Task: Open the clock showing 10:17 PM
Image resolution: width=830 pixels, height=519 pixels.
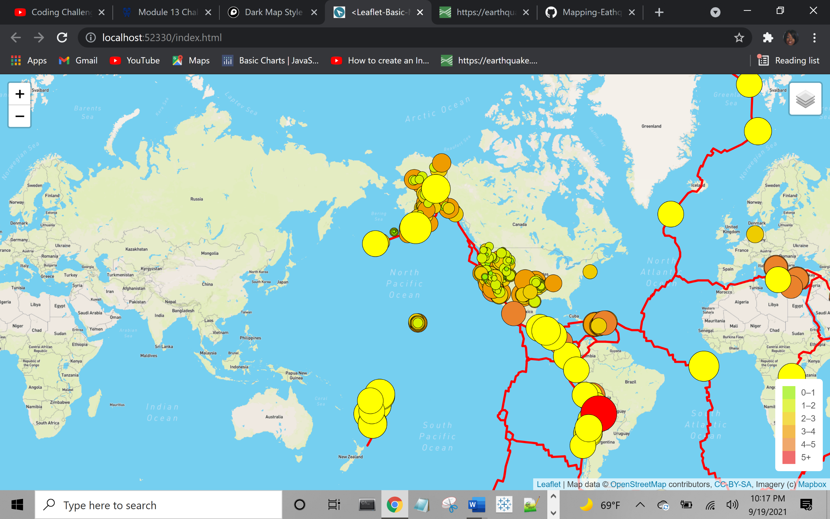Action: click(768, 505)
